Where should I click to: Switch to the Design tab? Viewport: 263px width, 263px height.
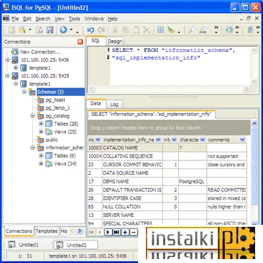coord(115,41)
